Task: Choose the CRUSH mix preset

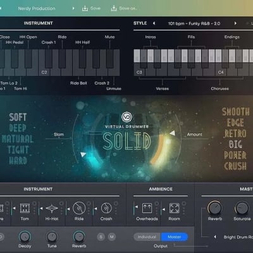Action: tap(235, 166)
